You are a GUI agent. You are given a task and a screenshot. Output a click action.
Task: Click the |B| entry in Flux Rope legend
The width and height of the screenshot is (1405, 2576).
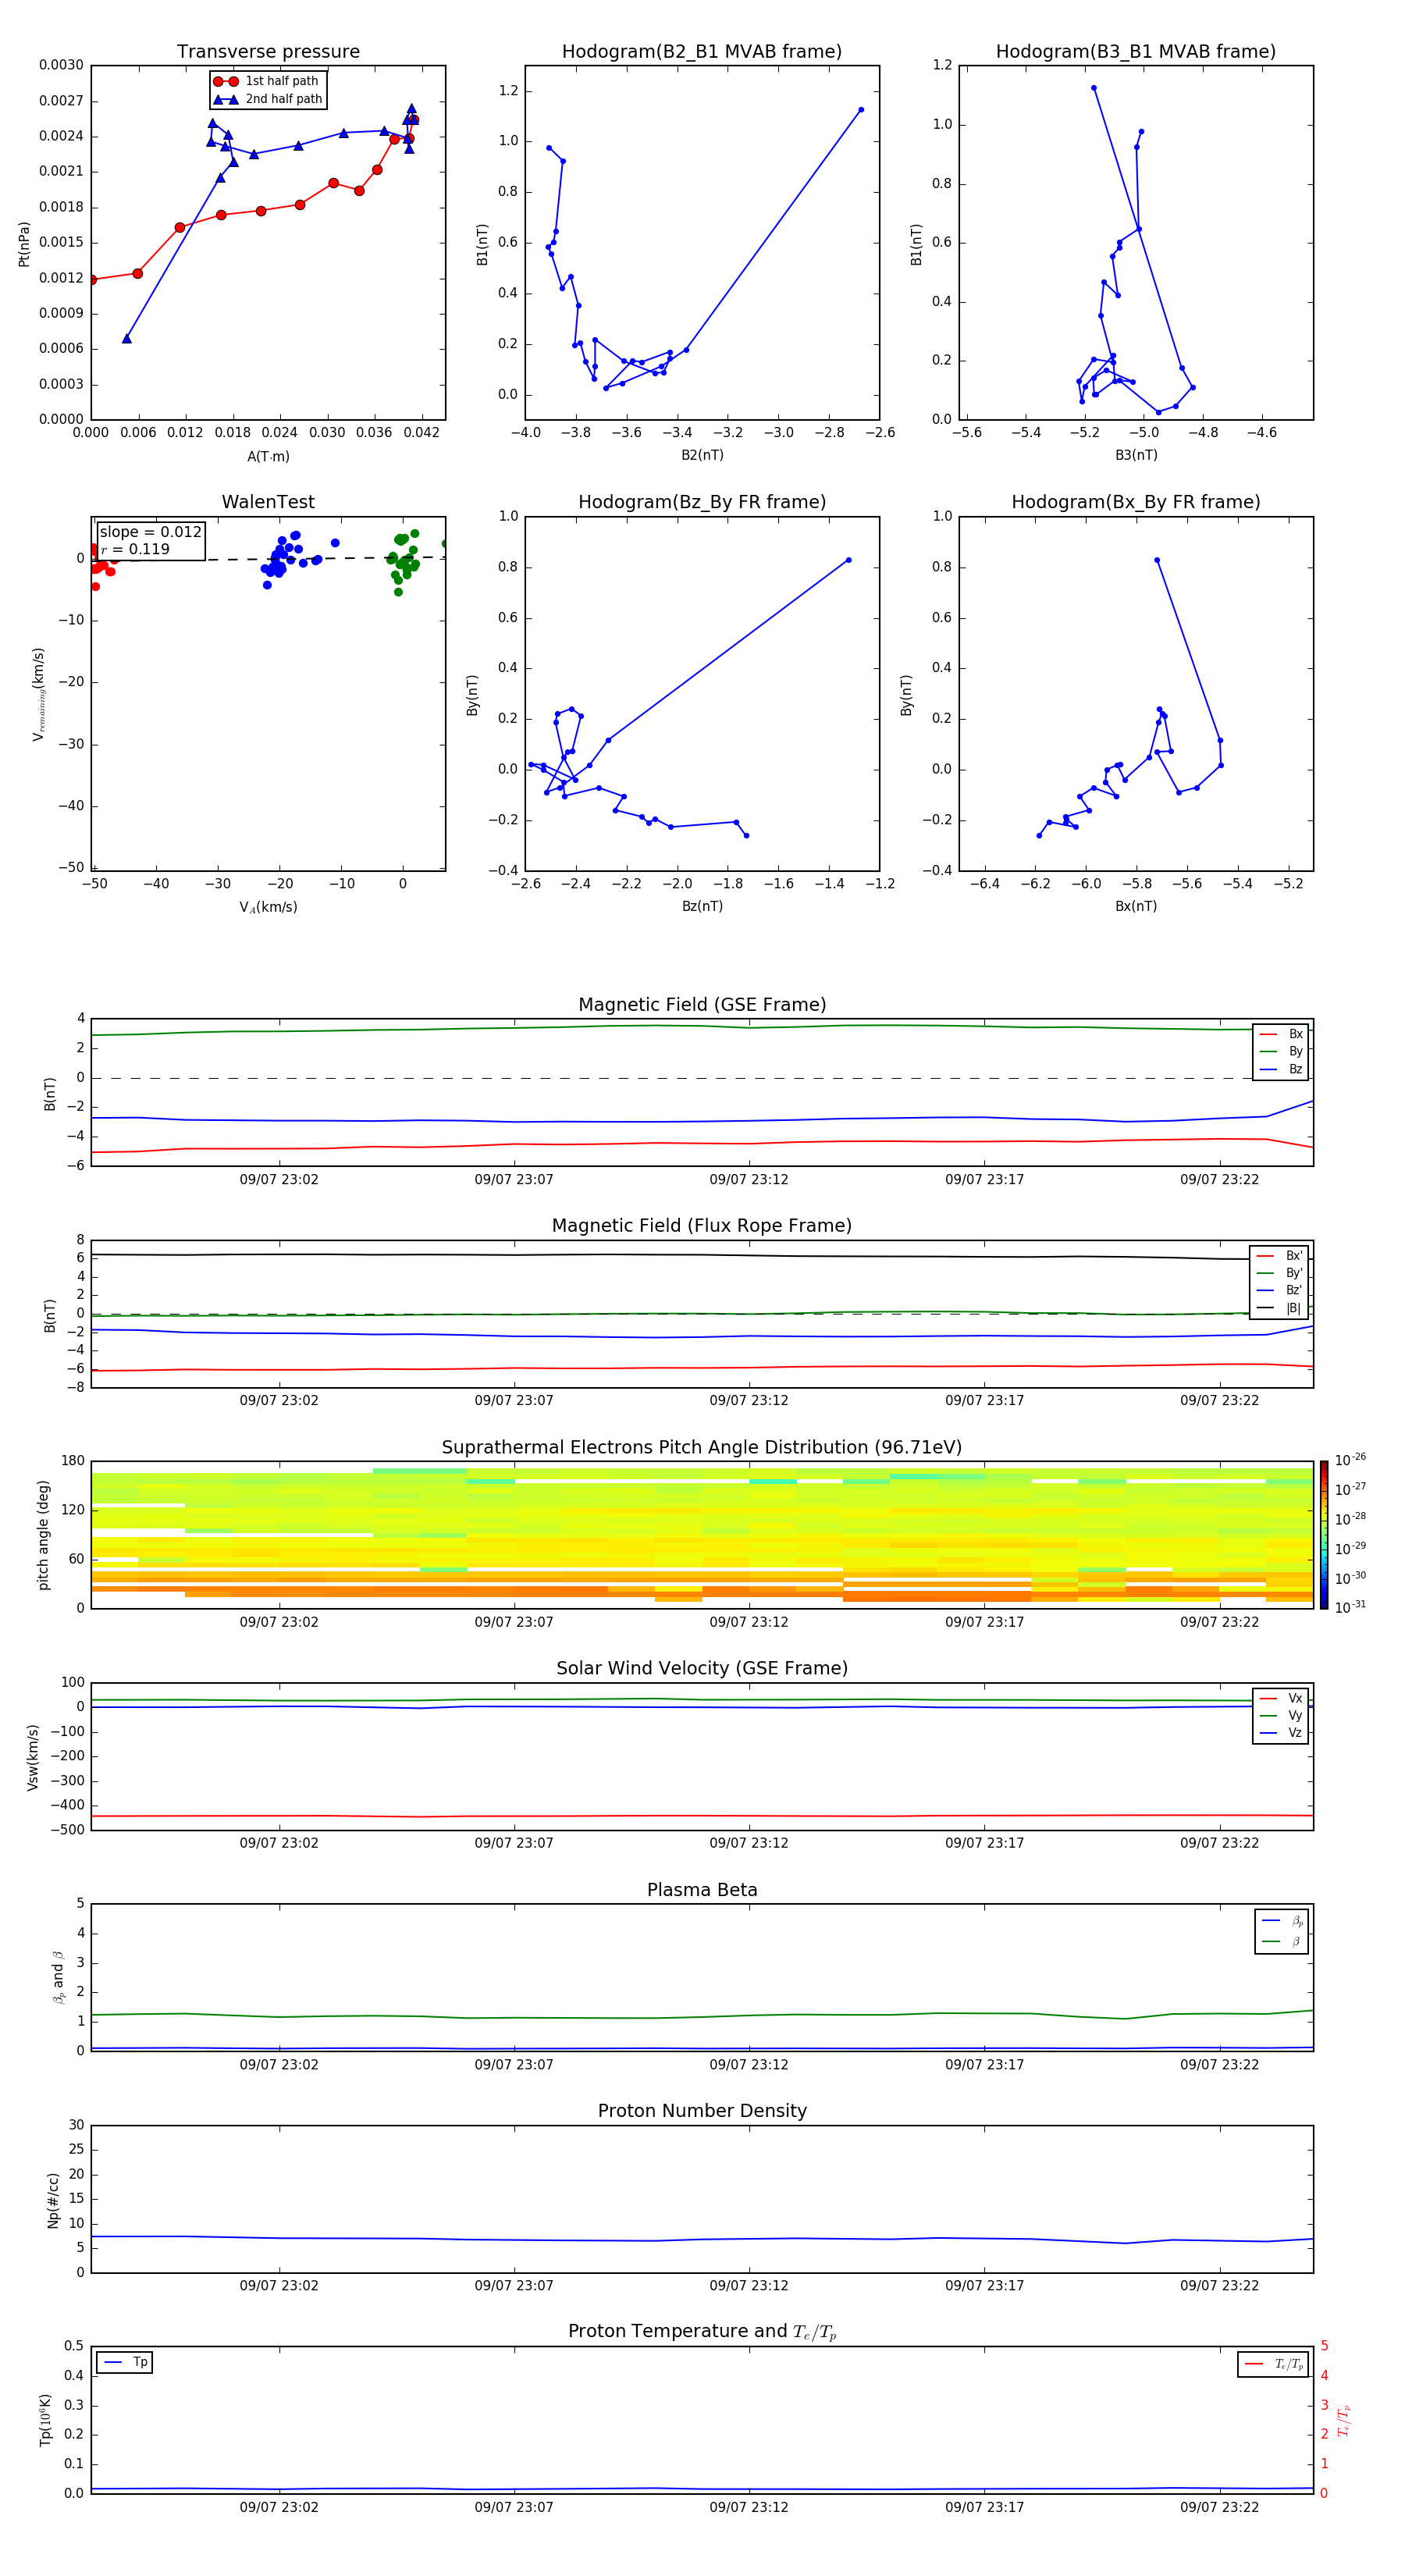1279,1308
